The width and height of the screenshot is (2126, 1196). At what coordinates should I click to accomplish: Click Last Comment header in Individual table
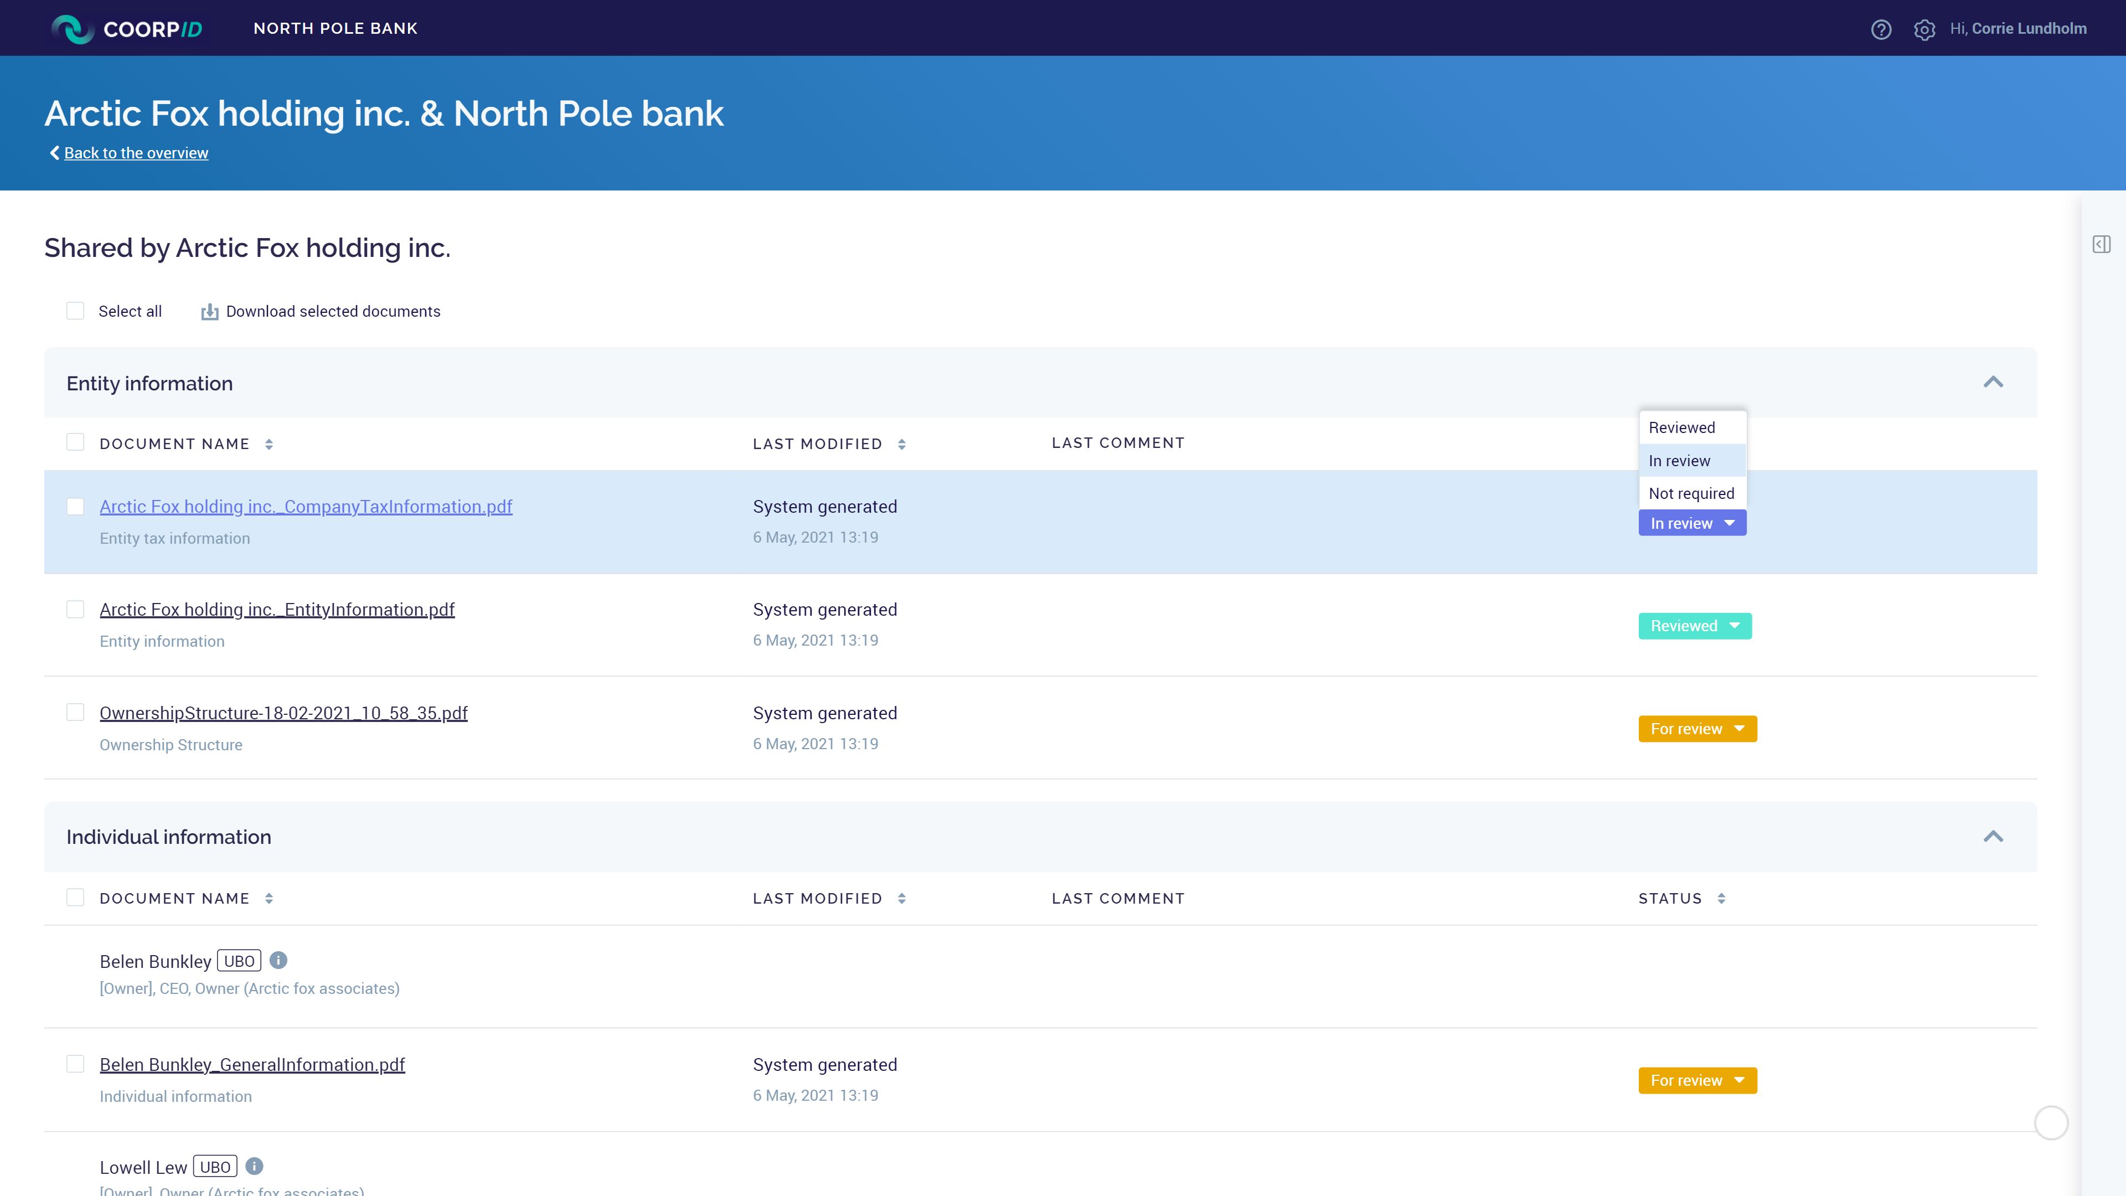tap(1118, 899)
